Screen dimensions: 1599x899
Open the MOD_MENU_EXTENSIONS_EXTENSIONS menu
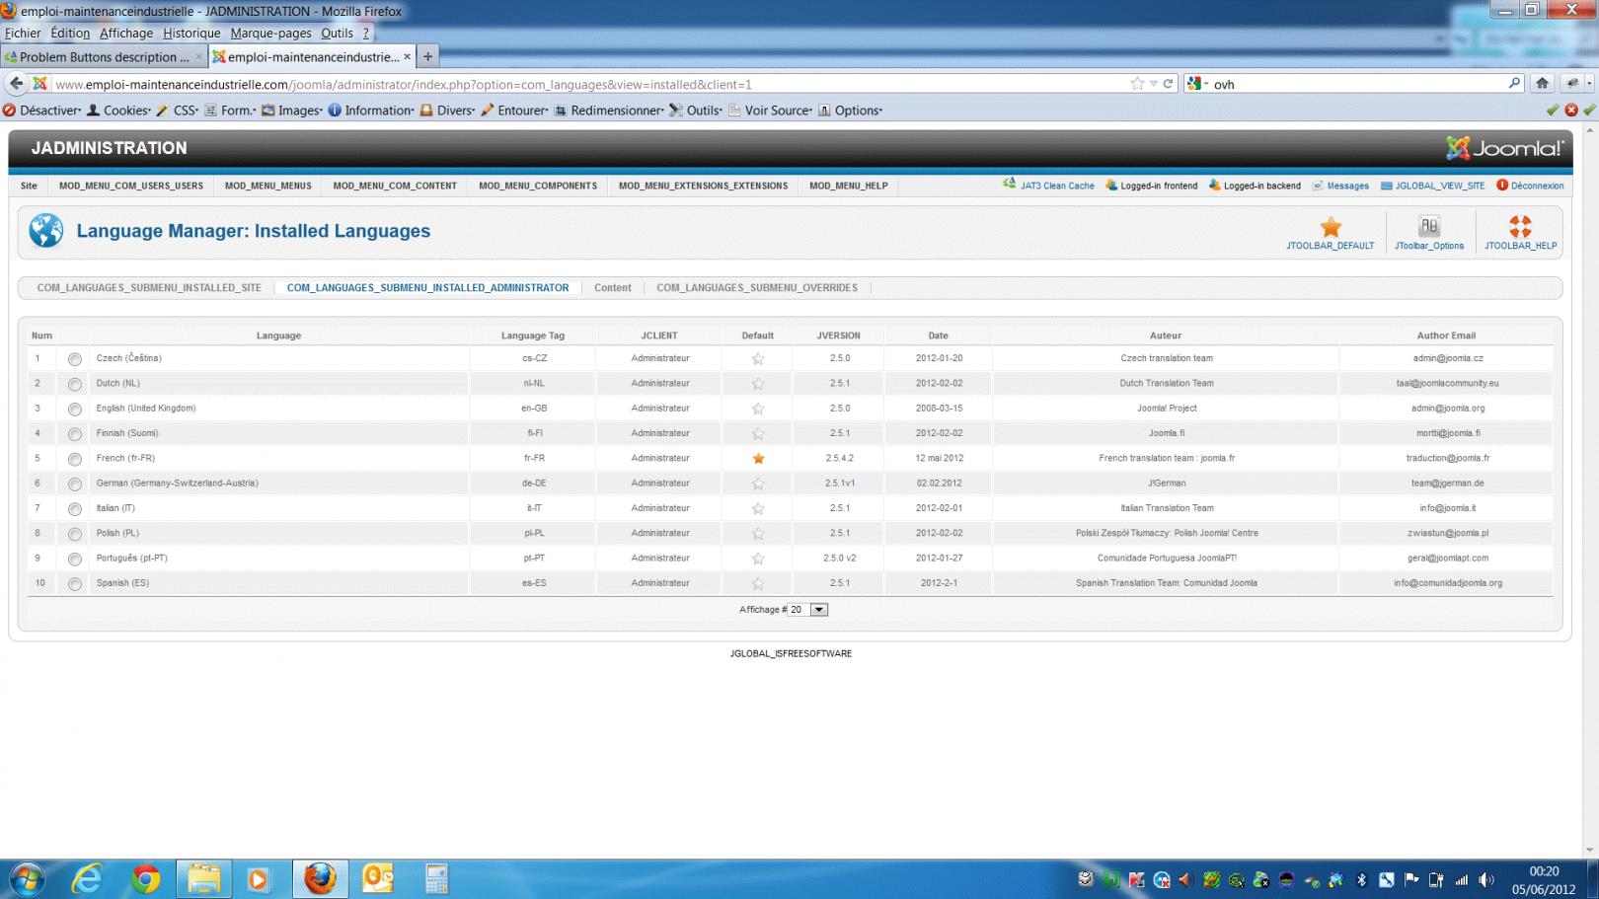[x=702, y=186]
